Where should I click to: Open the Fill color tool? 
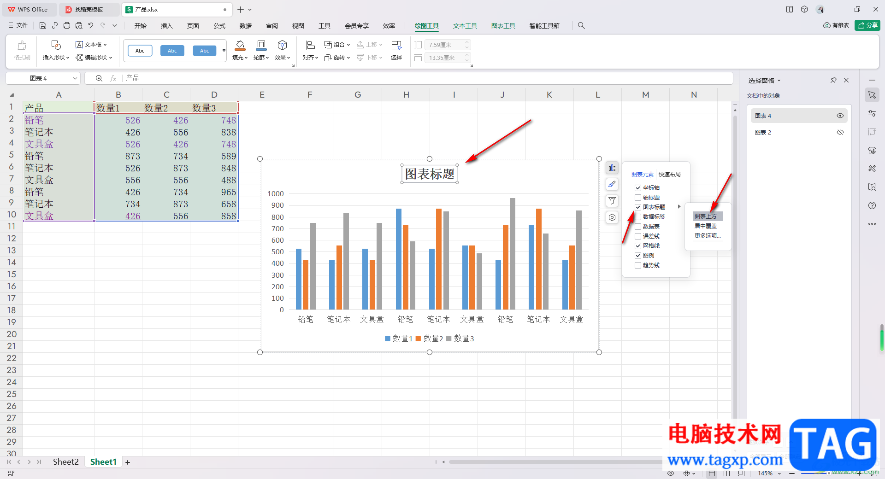click(x=240, y=51)
